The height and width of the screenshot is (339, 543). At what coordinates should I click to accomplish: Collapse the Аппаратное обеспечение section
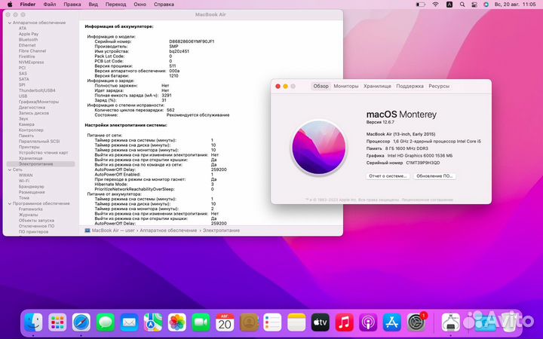point(10,23)
